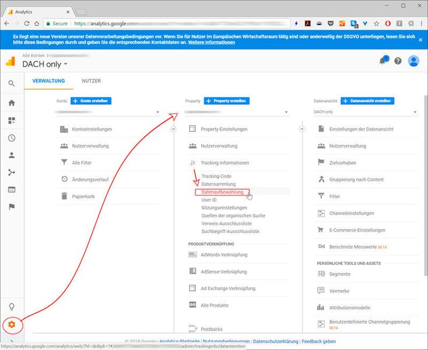This screenshot has width=428, height=350.
Task: Go to Home via house icon
Action: pyautogui.click(x=12, y=103)
